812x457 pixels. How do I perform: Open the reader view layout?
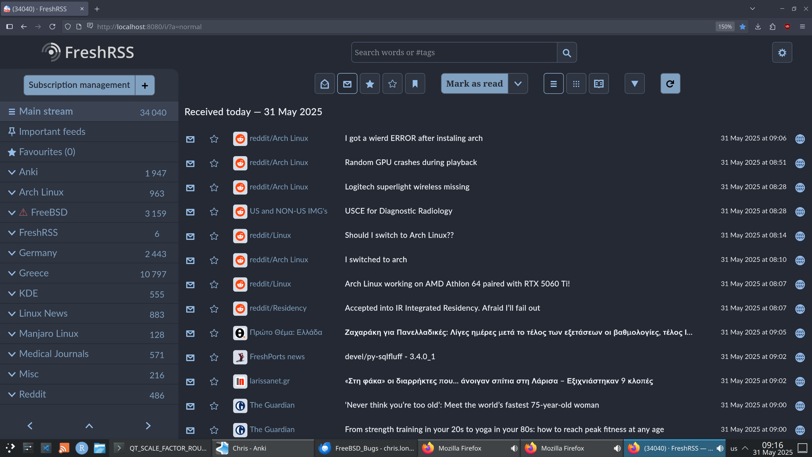click(x=598, y=83)
